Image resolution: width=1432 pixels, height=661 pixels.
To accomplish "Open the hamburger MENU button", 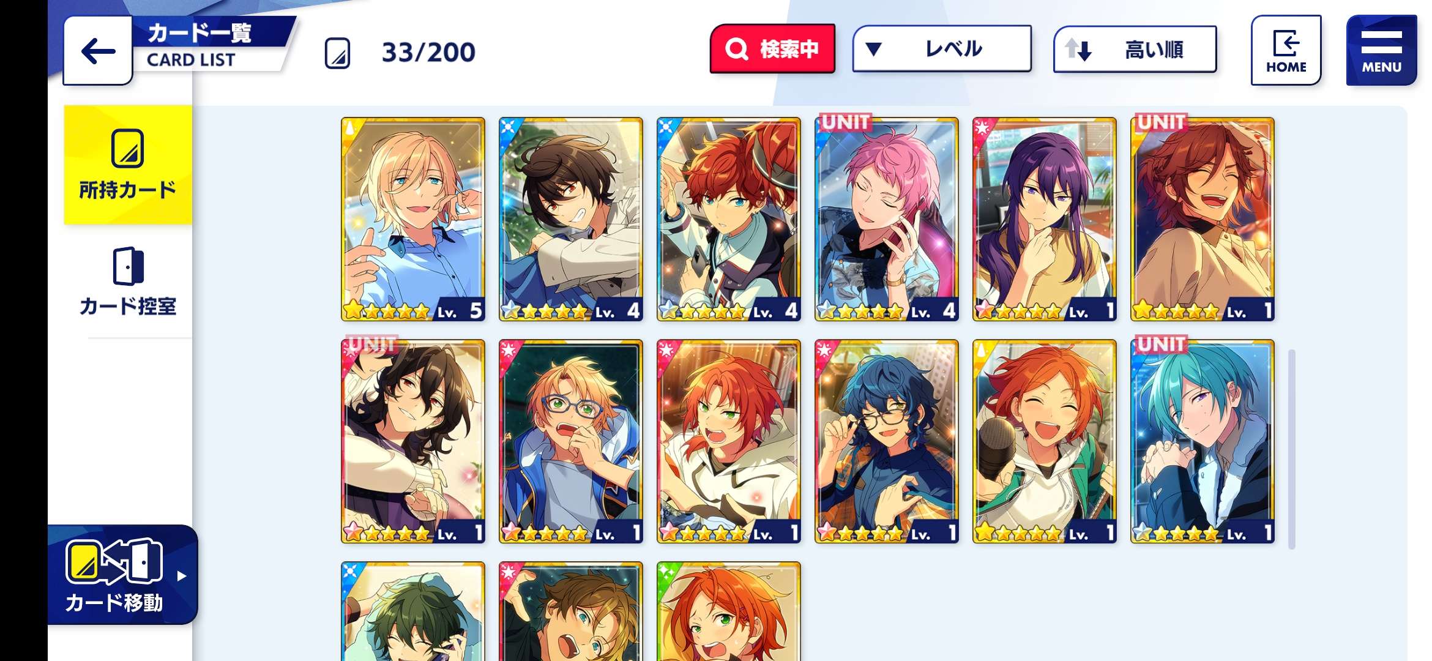I will click(1381, 50).
